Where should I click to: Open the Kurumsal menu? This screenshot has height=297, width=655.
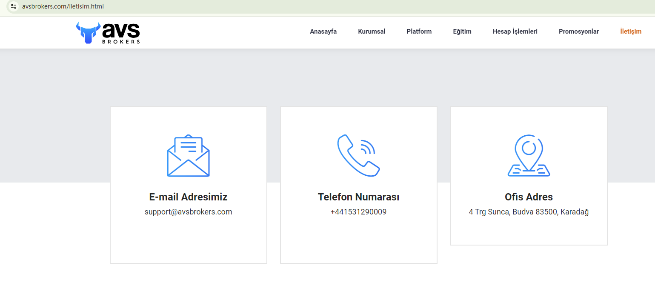click(x=372, y=31)
